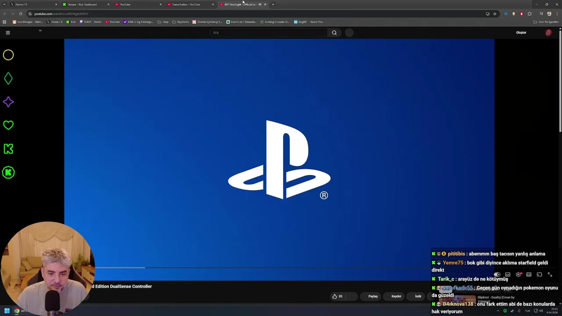Close the GameTrailers - YouTube tab
562x316 pixels.
[x=213, y=4]
